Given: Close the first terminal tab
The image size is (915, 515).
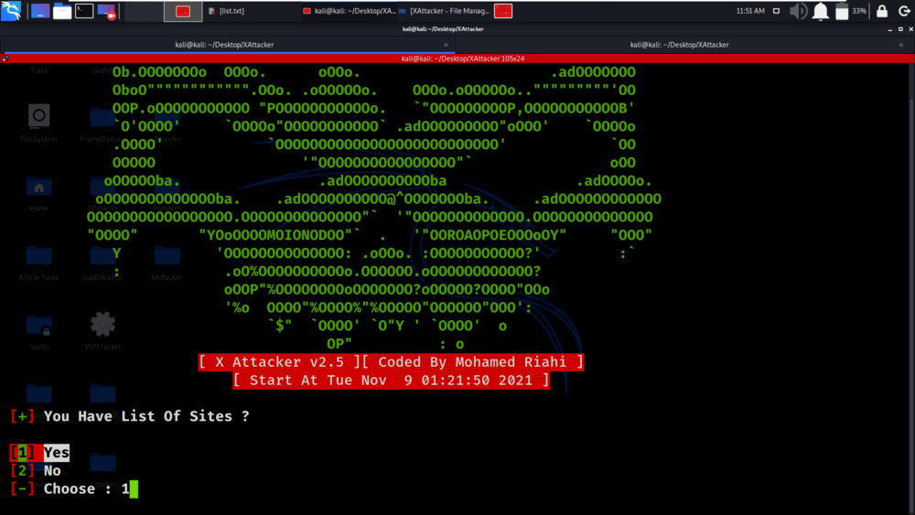Looking at the screenshot, I should click(x=446, y=45).
